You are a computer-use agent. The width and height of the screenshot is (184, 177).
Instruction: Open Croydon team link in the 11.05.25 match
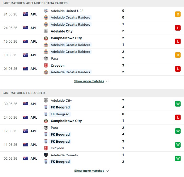(x=58, y=148)
